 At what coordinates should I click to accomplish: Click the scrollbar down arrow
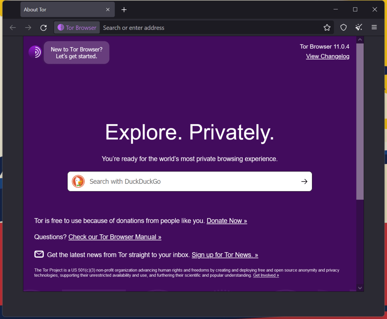360,288
